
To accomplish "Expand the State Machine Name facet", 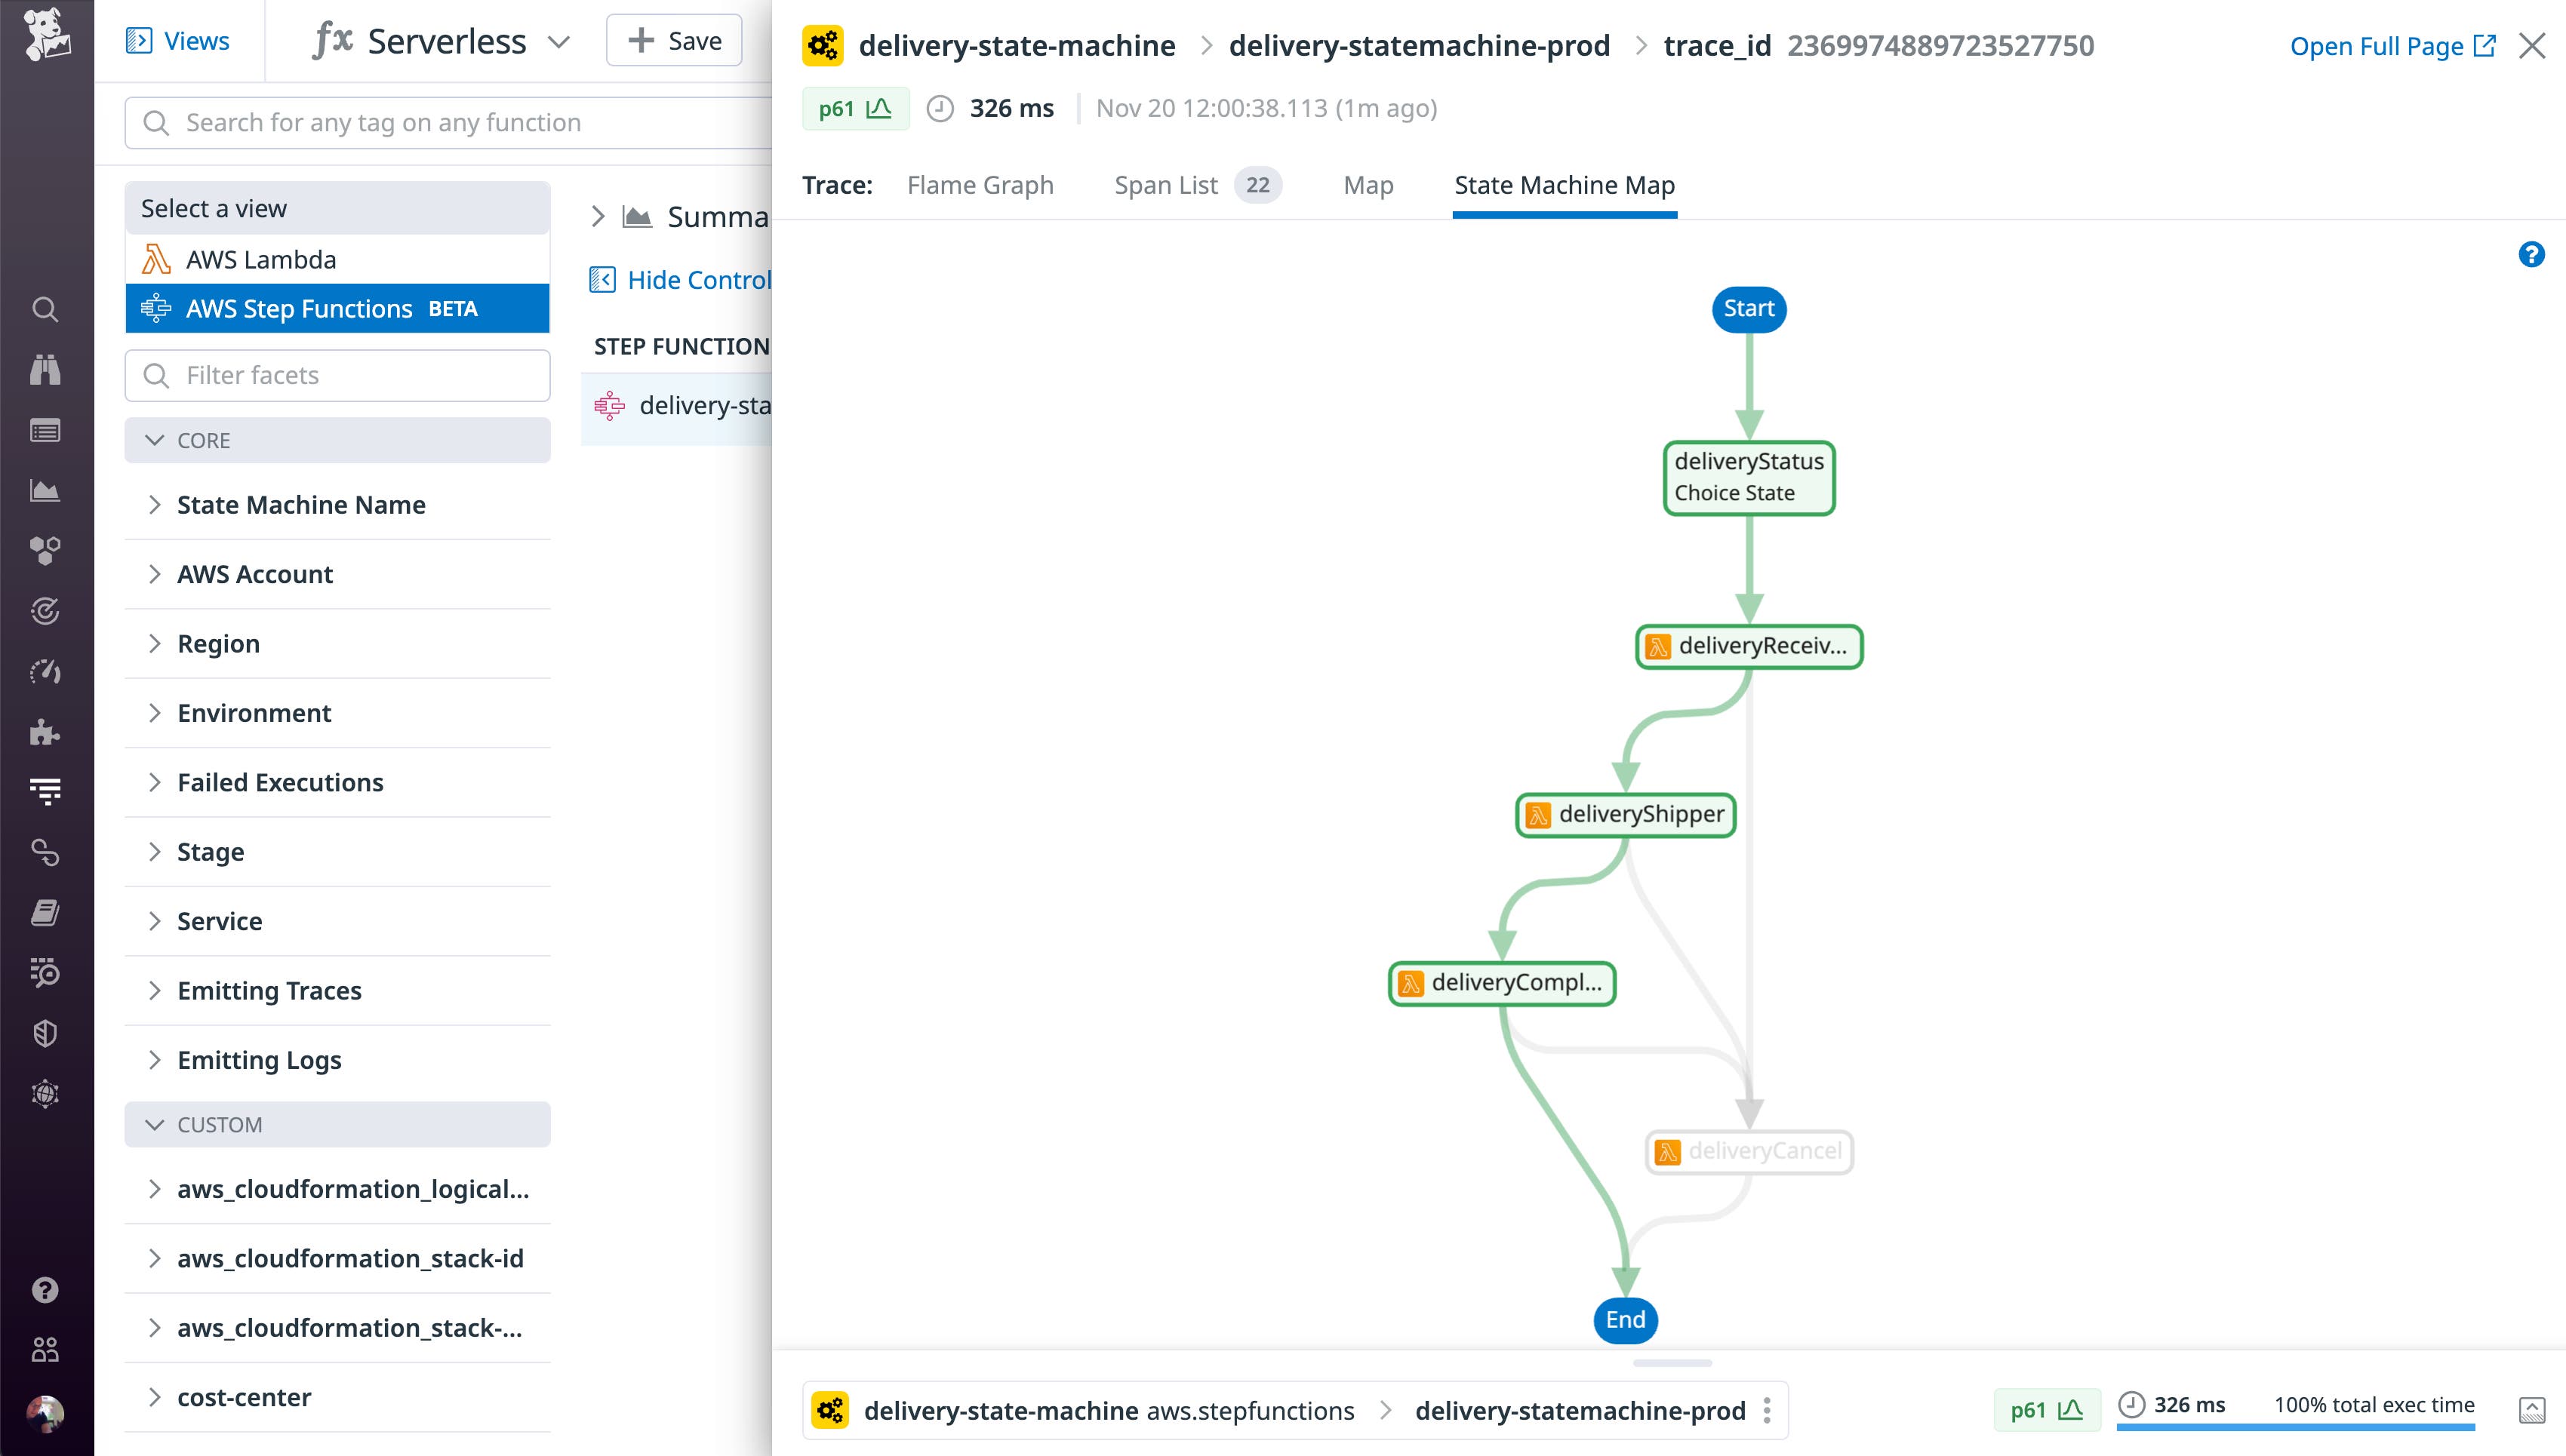I will coord(301,505).
